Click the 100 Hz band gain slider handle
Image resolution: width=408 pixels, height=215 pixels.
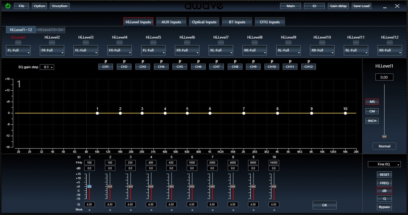[x=89, y=186]
